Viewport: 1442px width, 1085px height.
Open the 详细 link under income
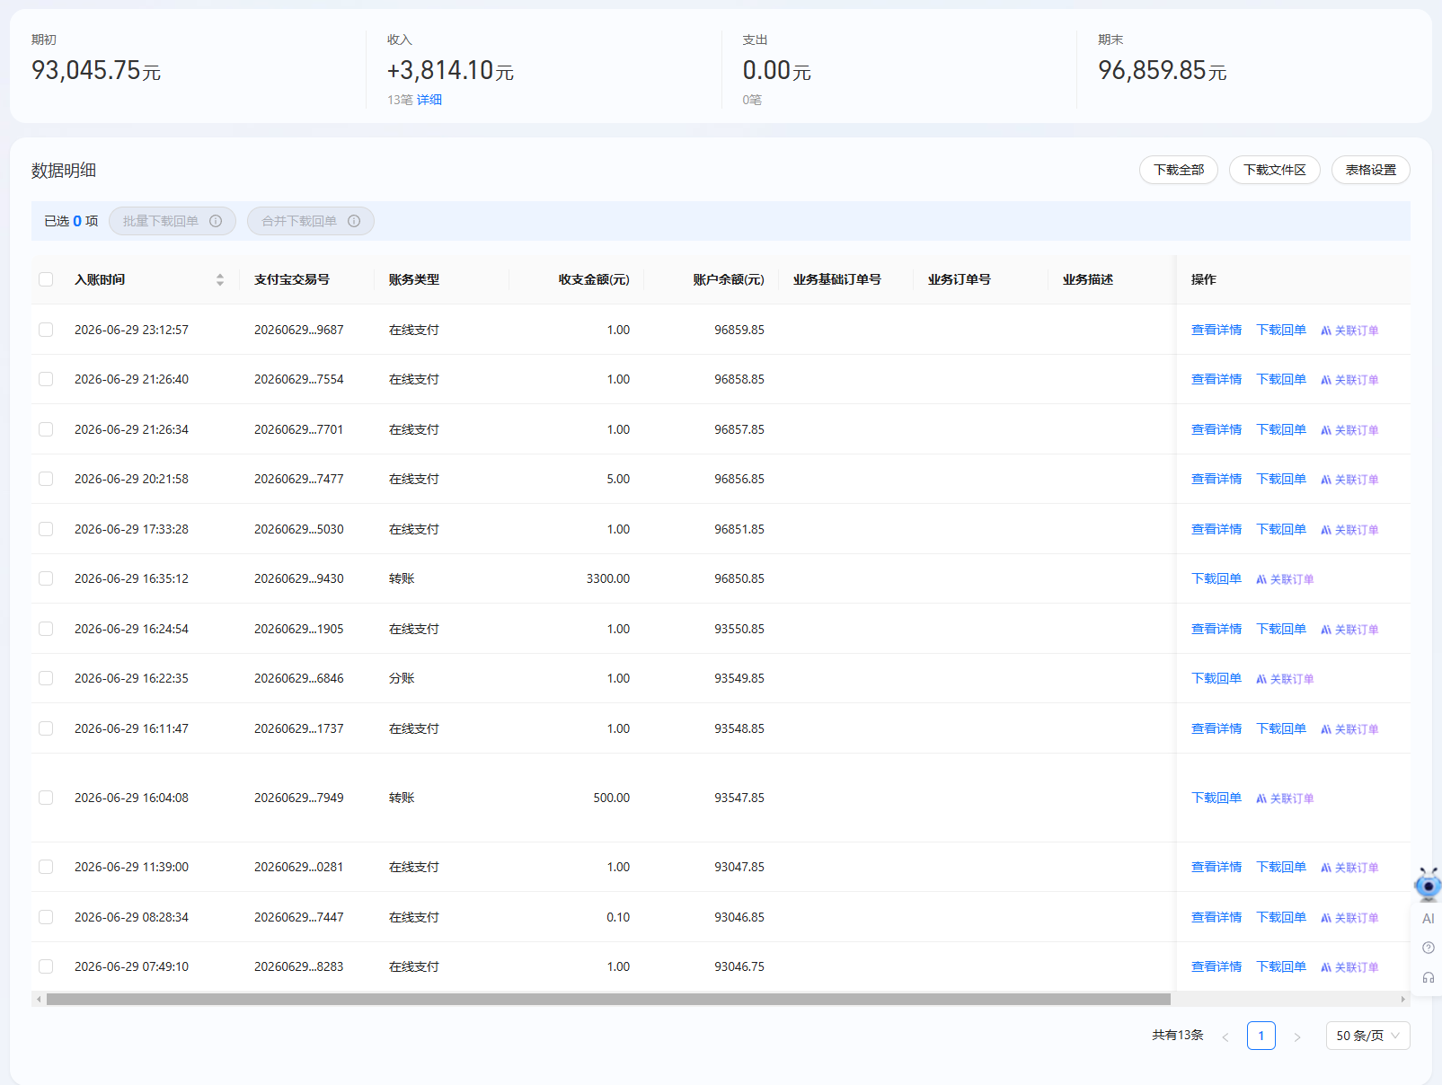point(429,100)
